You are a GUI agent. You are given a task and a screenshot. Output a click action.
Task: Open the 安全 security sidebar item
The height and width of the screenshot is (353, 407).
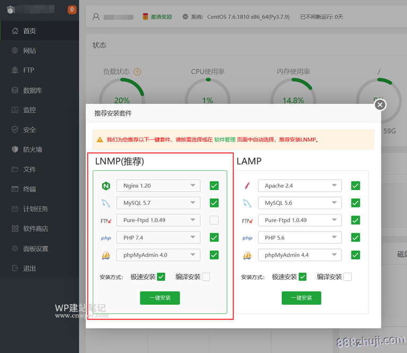[x=40, y=130]
